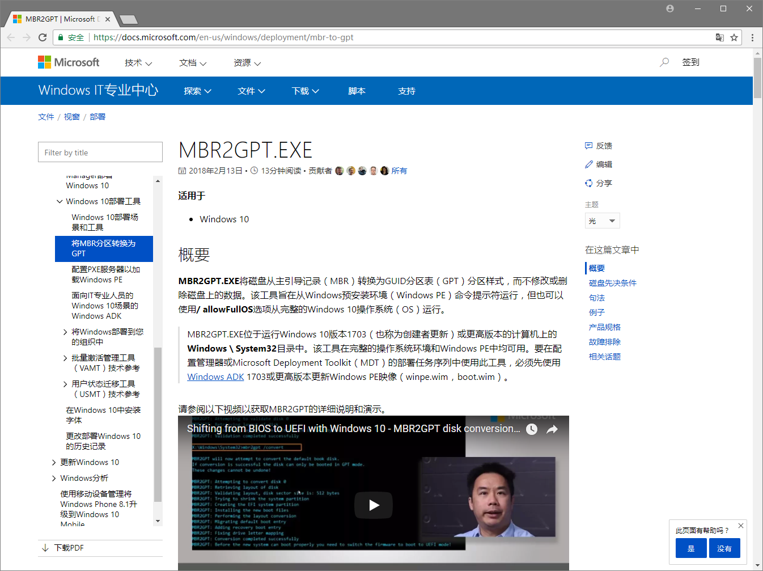Play the MBR2GPT video

pos(374,505)
